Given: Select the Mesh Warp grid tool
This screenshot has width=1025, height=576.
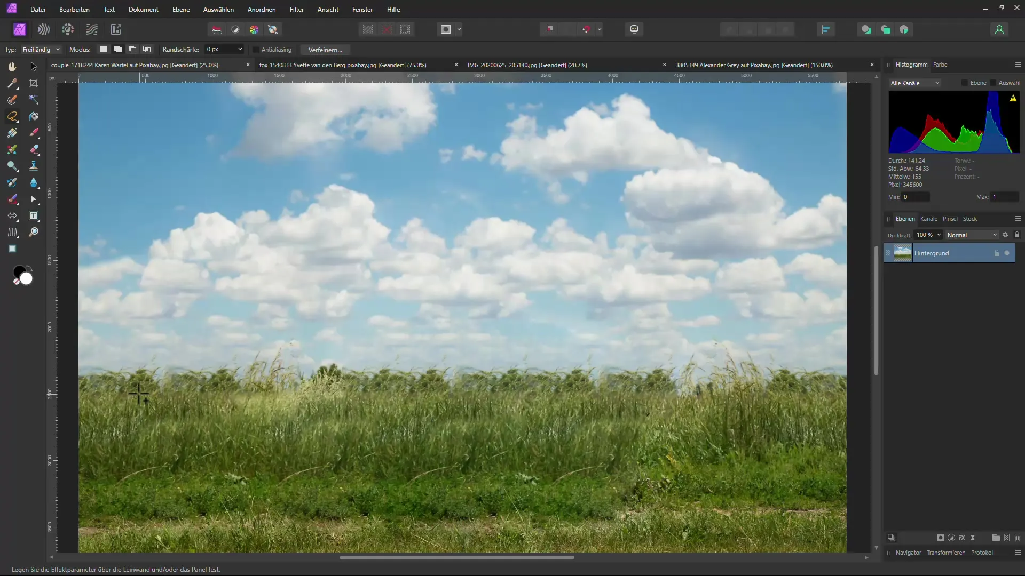Looking at the screenshot, I should (x=12, y=232).
